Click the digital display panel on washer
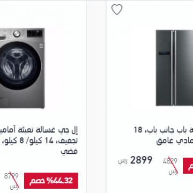The height and width of the screenshot is (193, 193). point(35,34)
